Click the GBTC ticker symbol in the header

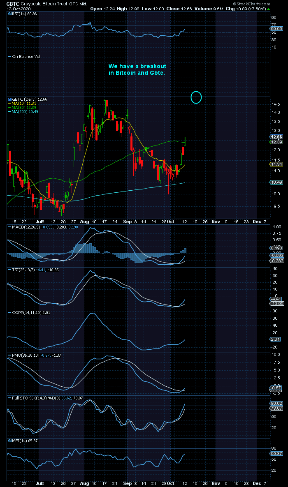point(13,4)
